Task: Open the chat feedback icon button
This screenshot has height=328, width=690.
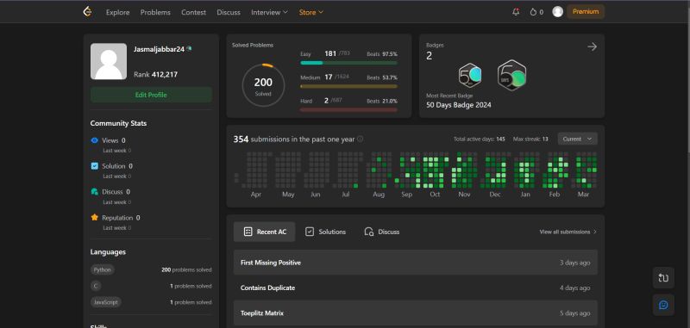Action: click(663, 305)
